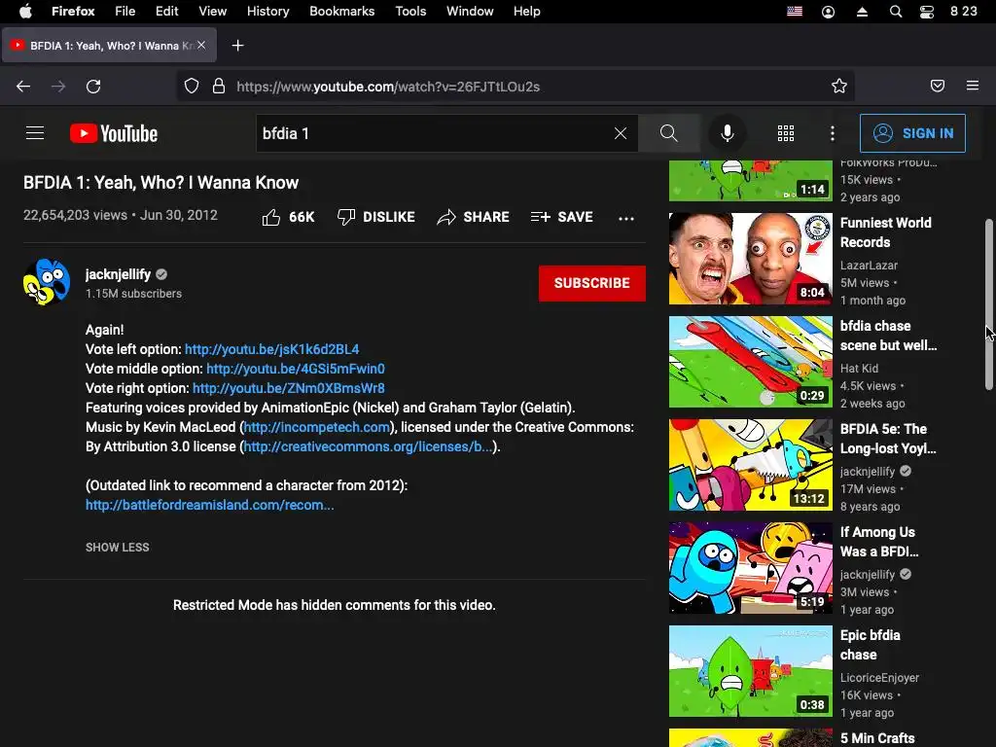Select the BFDIA 1 browser tab
Image resolution: width=996 pixels, height=747 pixels.
(109, 45)
